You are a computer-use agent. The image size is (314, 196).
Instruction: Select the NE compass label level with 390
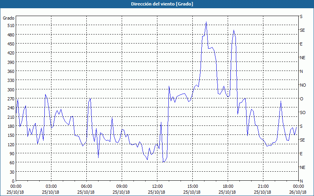click(x=303, y=58)
